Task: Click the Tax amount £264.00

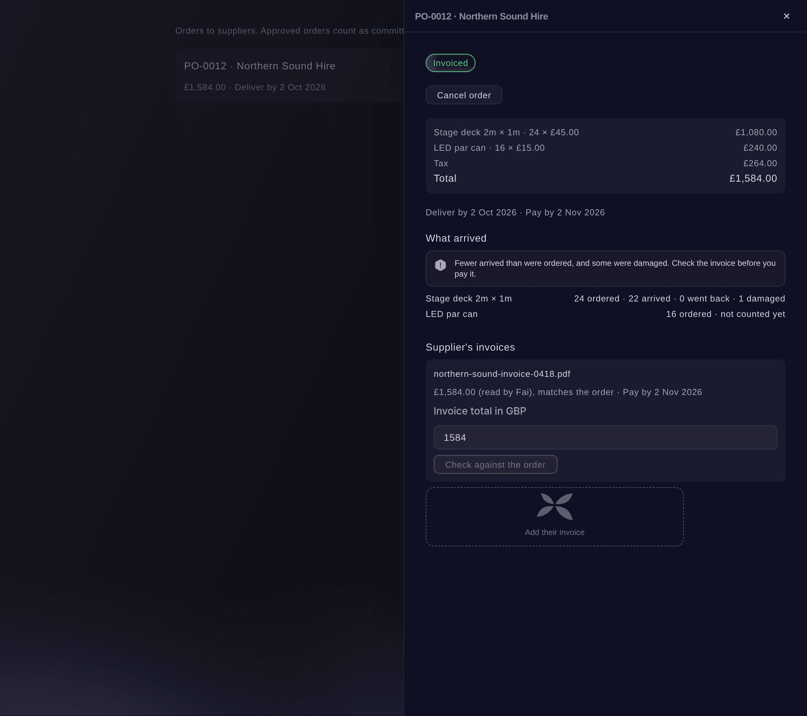Action: click(760, 163)
